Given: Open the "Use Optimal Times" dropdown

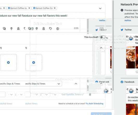Looking at the screenshot, I should click(x=72, y=94).
